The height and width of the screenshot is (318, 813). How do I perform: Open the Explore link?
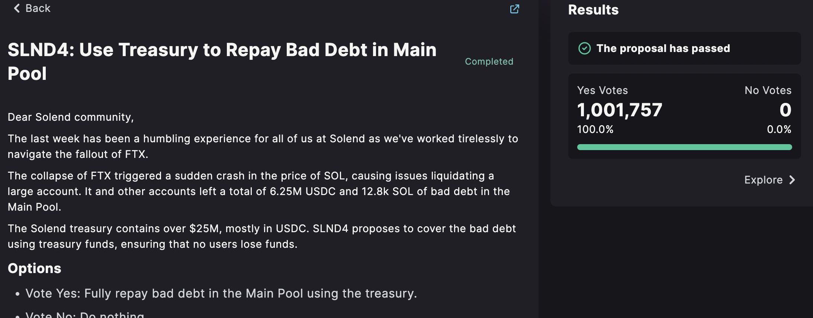(763, 180)
